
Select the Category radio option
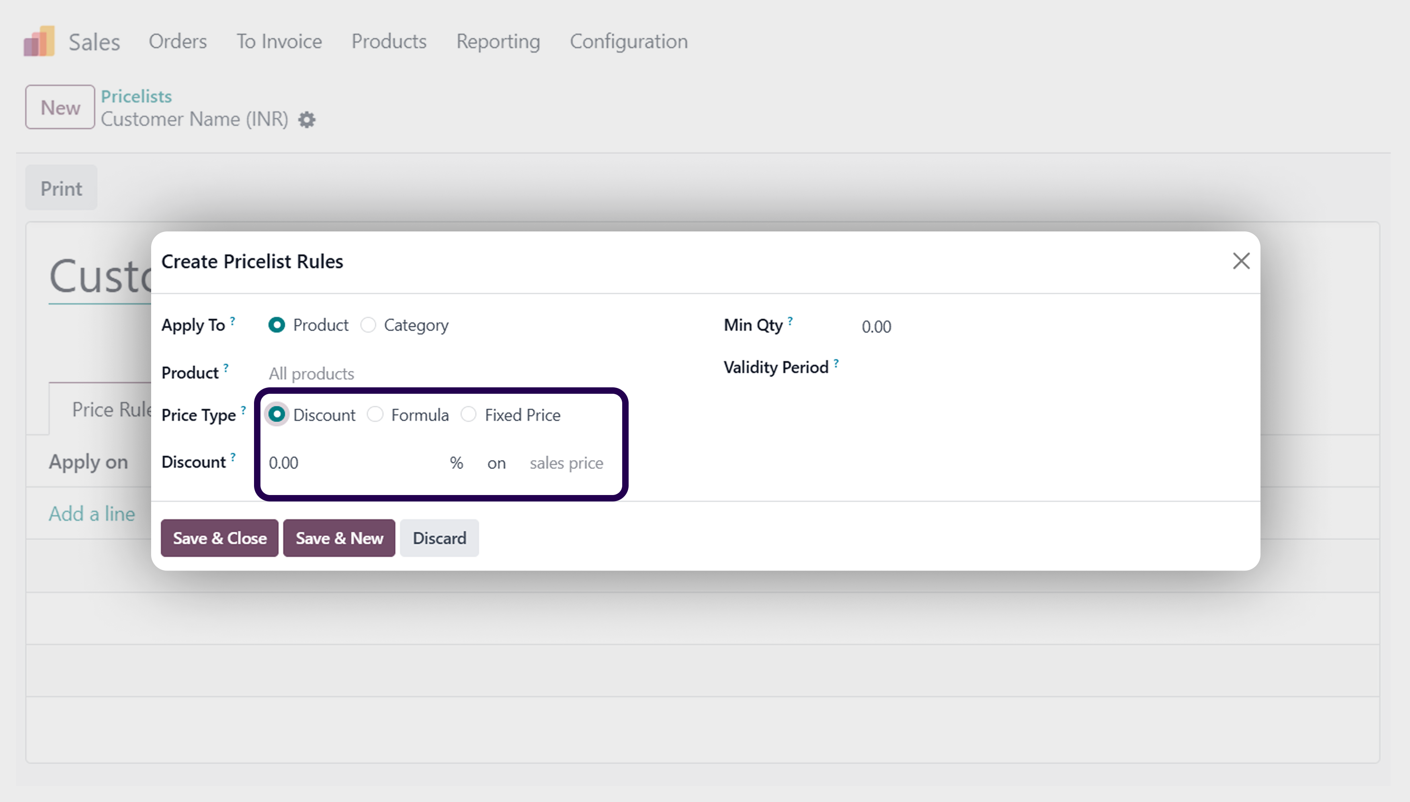(368, 325)
